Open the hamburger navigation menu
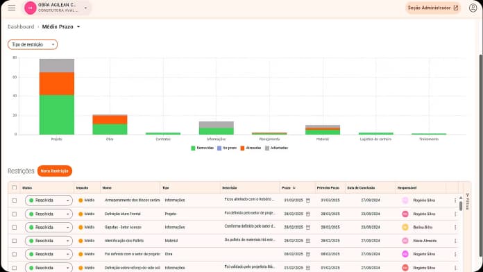The width and height of the screenshot is (483, 272). tap(12, 8)
